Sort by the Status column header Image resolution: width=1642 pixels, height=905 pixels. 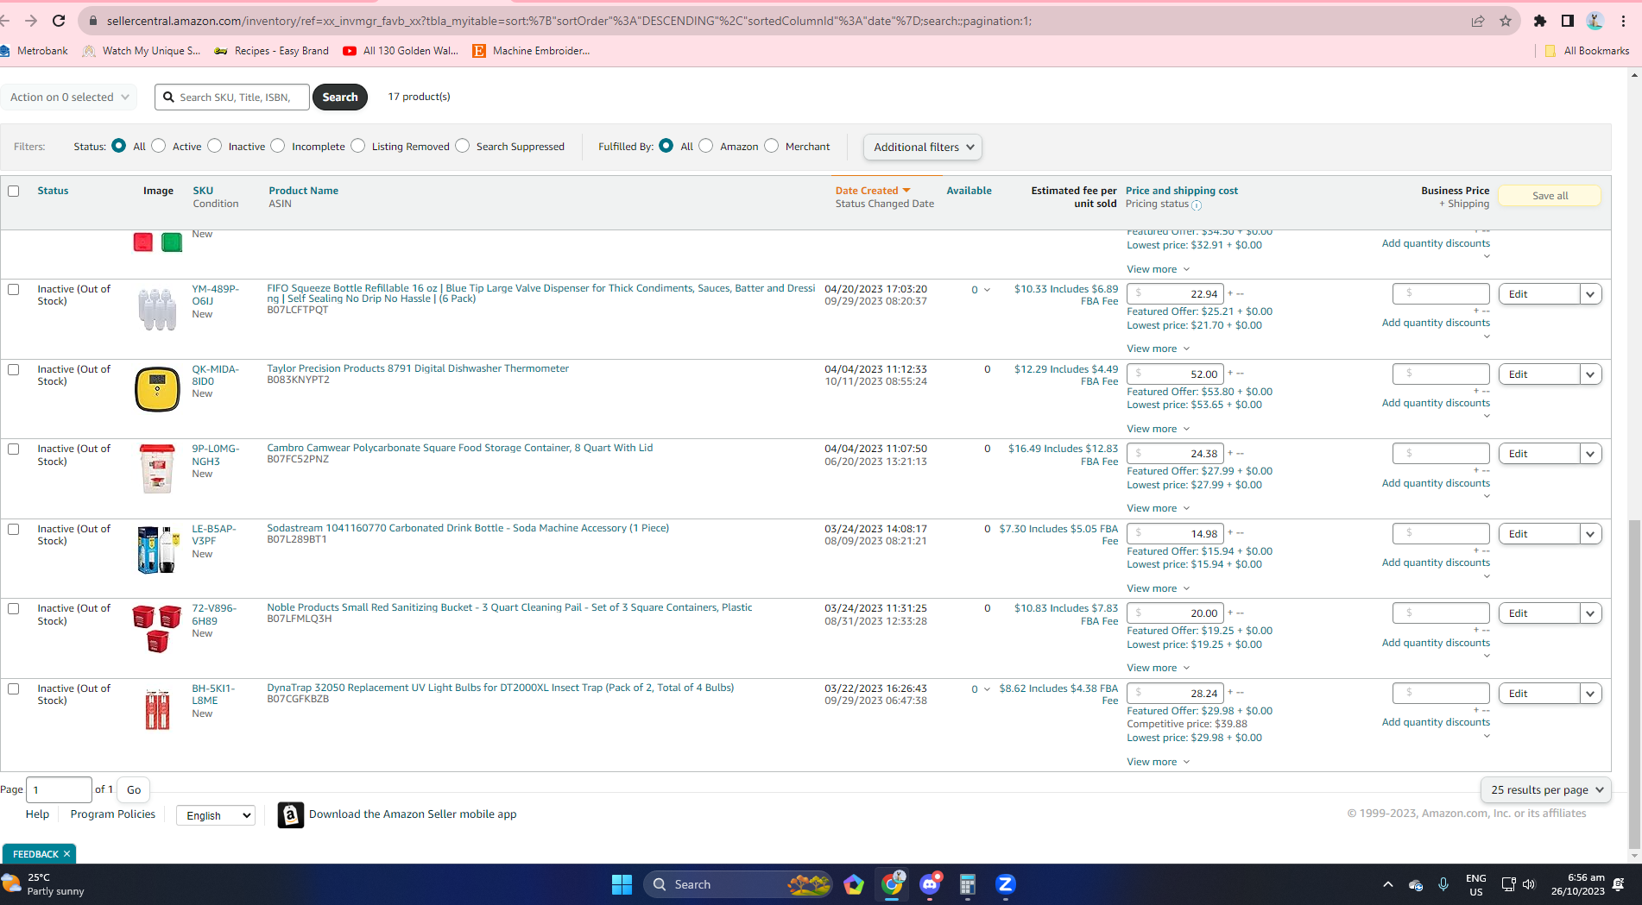point(53,191)
